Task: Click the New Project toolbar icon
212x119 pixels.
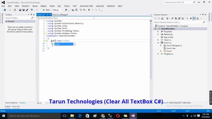Action: tap(15, 10)
